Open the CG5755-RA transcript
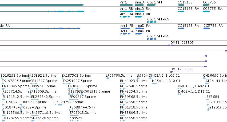 (213, 9)
